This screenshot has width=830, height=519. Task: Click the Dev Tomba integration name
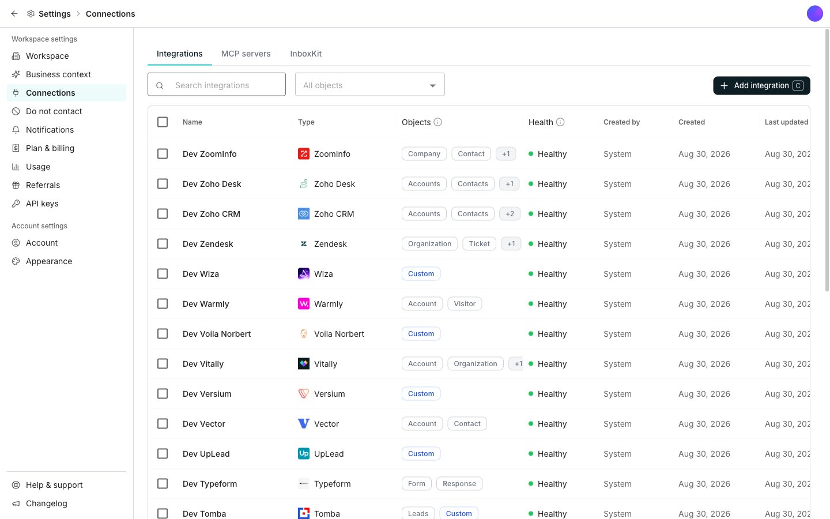[x=205, y=514]
